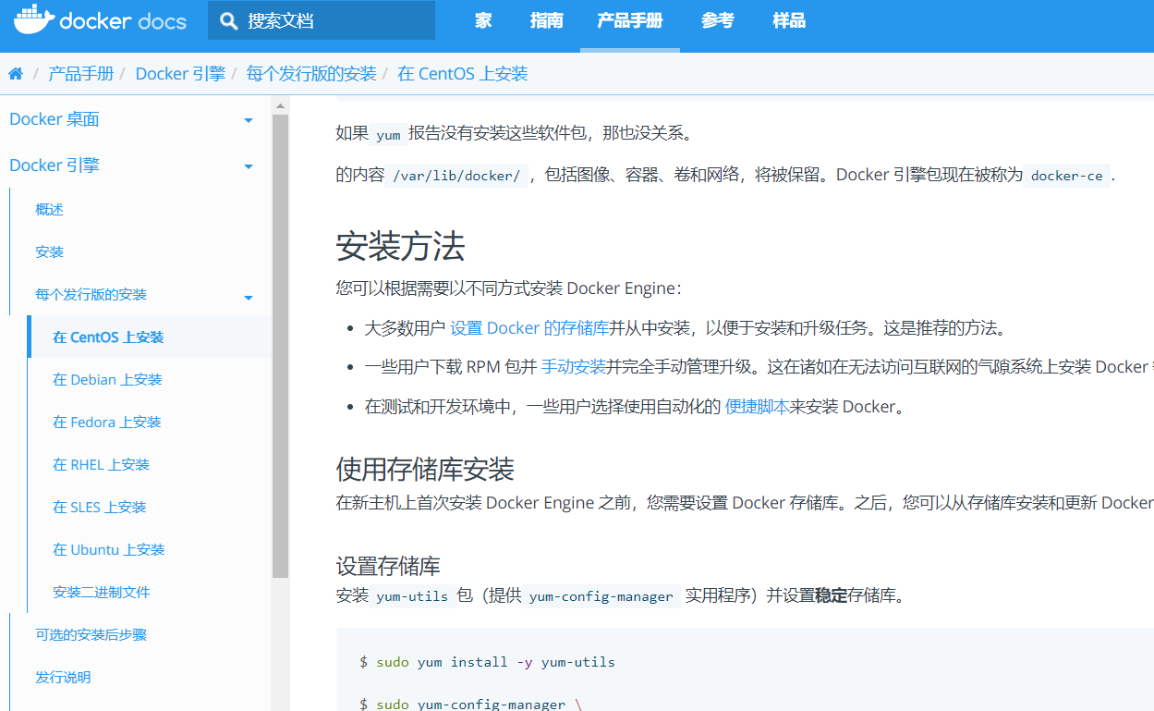Click the yum-config-manager inline code
This screenshot has height=711, width=1154.
[x=601, y=596]
